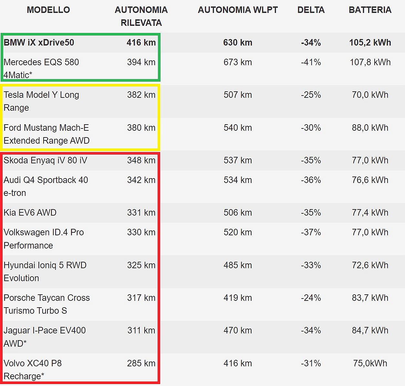The image size is (405, 386).
Task: Select the BMW iX xDrive50 model name
Action: pos(39,42)
